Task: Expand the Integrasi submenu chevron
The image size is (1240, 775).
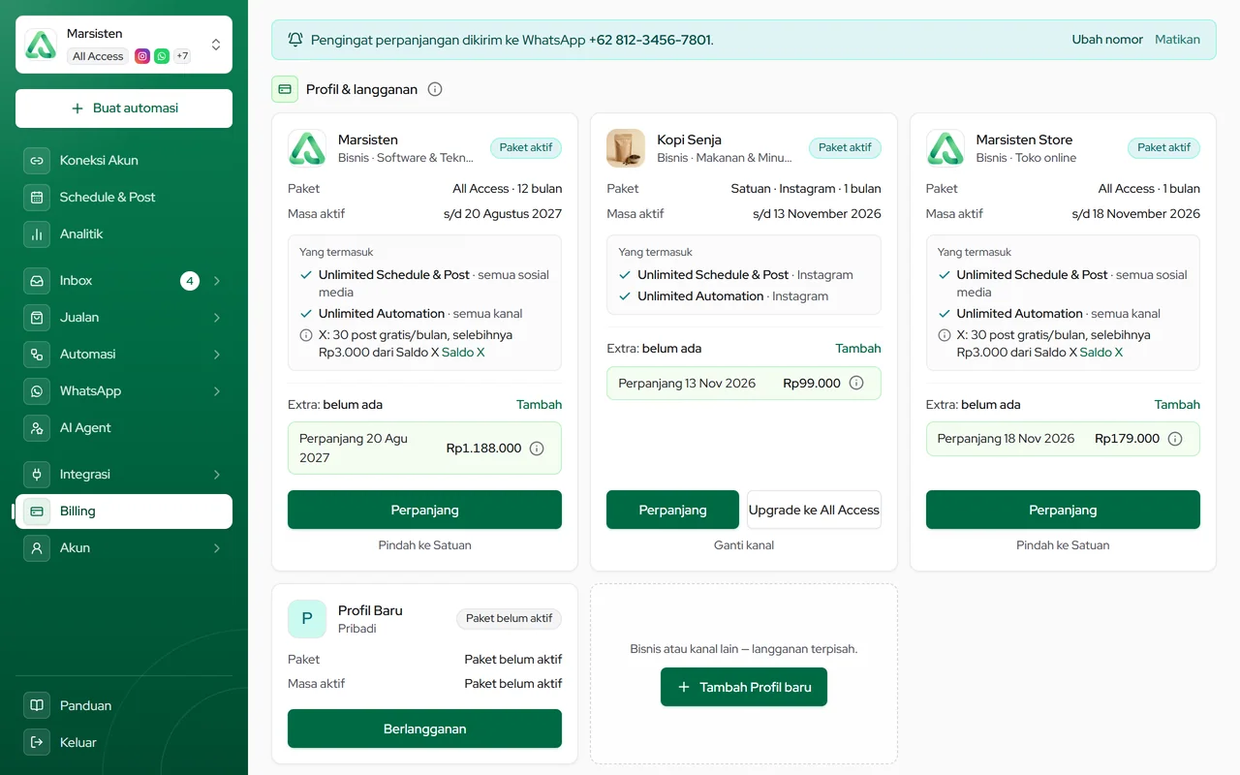Action: pos(217,475)
